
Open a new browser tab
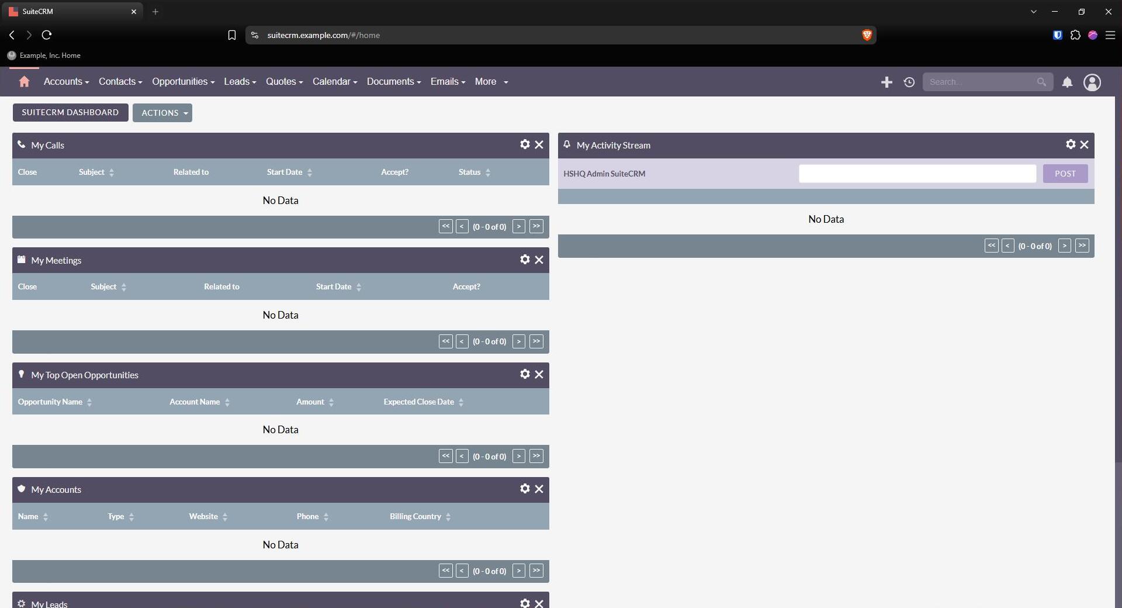(155, 12)
